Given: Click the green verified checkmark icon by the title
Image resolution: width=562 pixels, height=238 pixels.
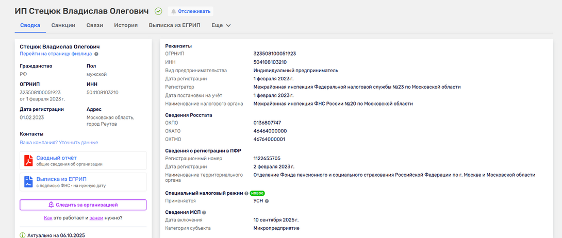Looking at the screenshot, I should [x=158, y=11].
